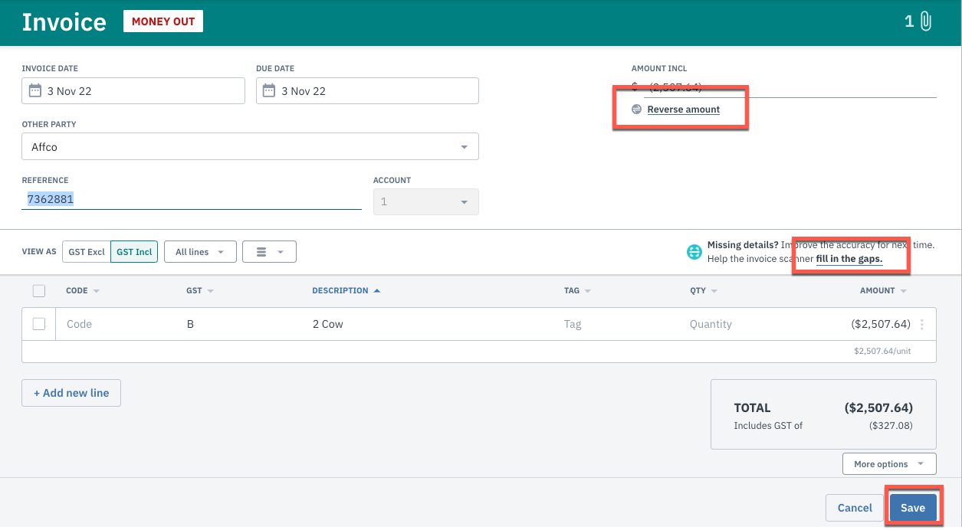Open the More options menu
Viewport: 962px width, 530px height.
888,463
